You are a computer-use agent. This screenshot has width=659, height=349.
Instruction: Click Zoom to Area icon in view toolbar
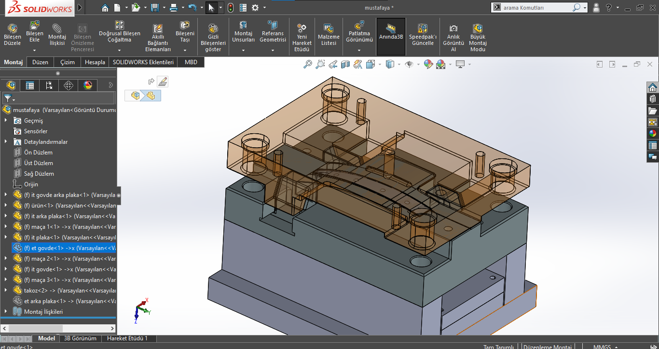[x=320, y=64]
